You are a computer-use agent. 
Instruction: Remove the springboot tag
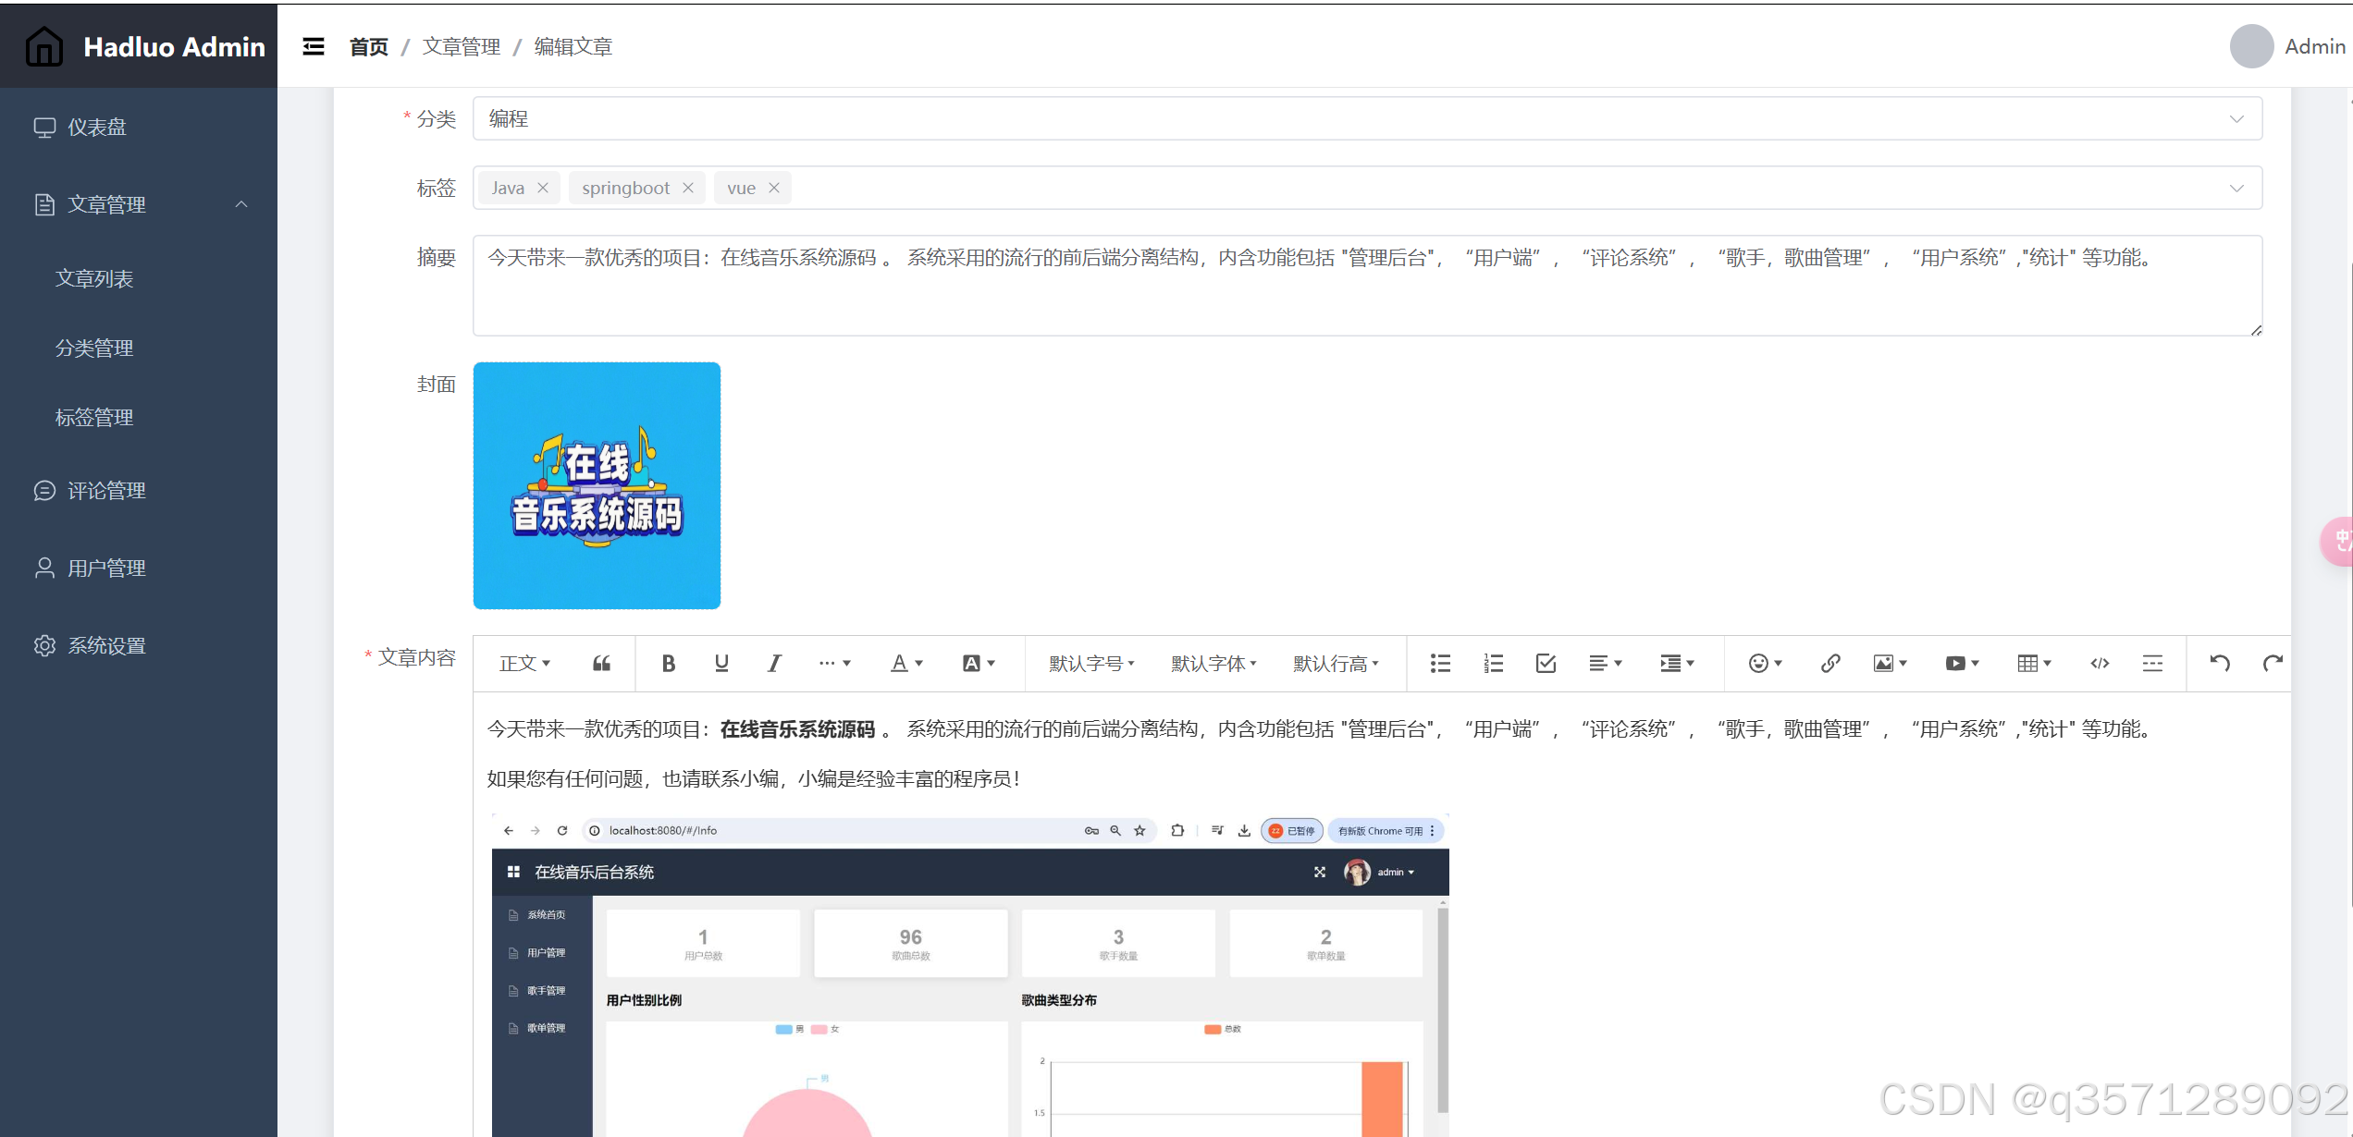pos(688,187)
